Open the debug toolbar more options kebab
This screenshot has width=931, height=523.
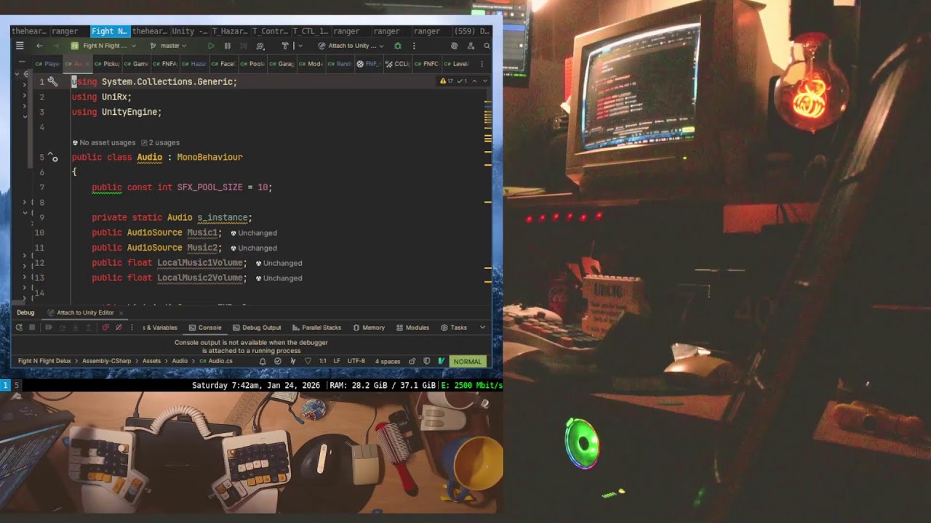(132, 328)
